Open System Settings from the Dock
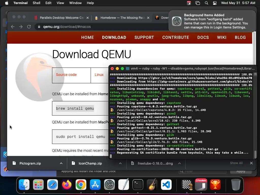The height and width of the screenshot is (195, 260). click(109, 185)
